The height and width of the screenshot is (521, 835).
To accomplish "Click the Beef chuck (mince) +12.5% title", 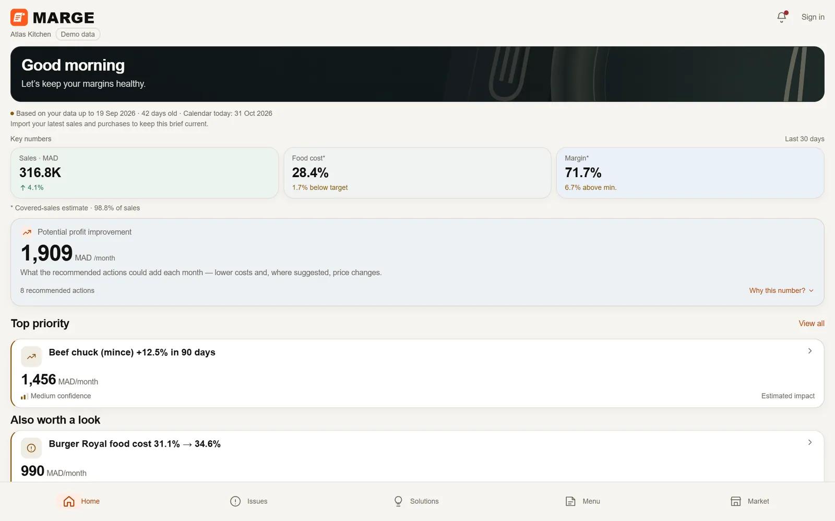I will pos(132,353).
